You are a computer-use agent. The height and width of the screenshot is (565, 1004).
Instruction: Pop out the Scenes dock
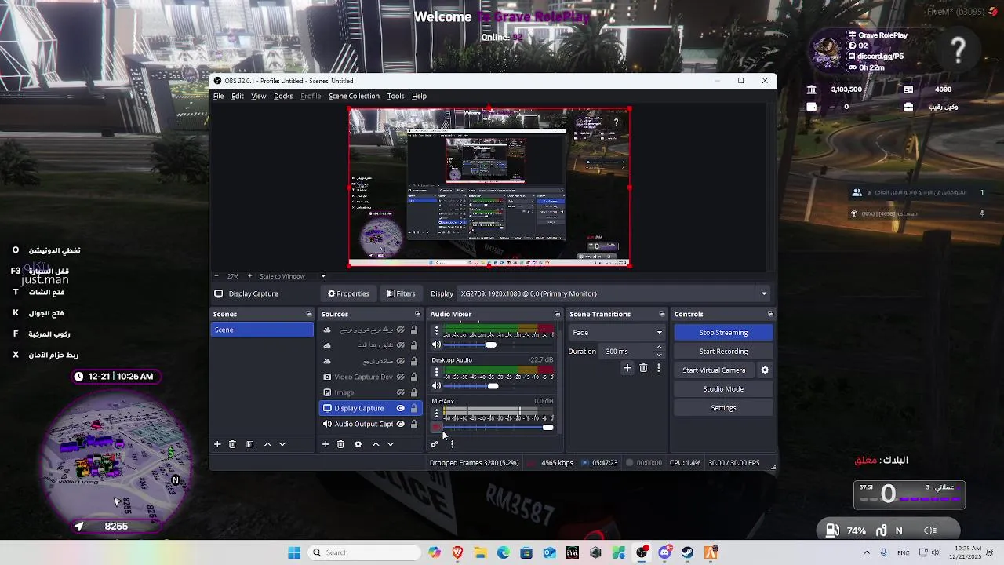pyautogui.click(x=308, y=314)
